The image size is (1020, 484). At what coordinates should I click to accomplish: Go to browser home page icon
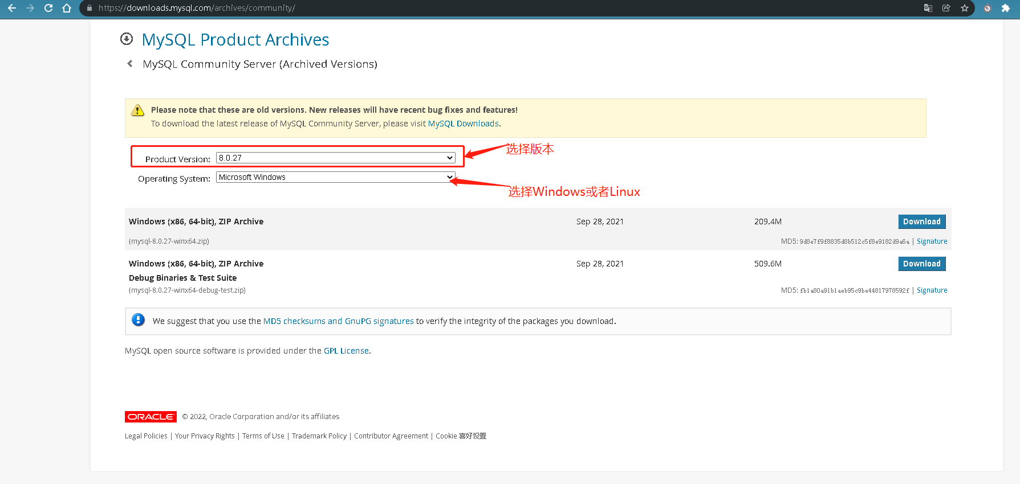tap(67, 8)
